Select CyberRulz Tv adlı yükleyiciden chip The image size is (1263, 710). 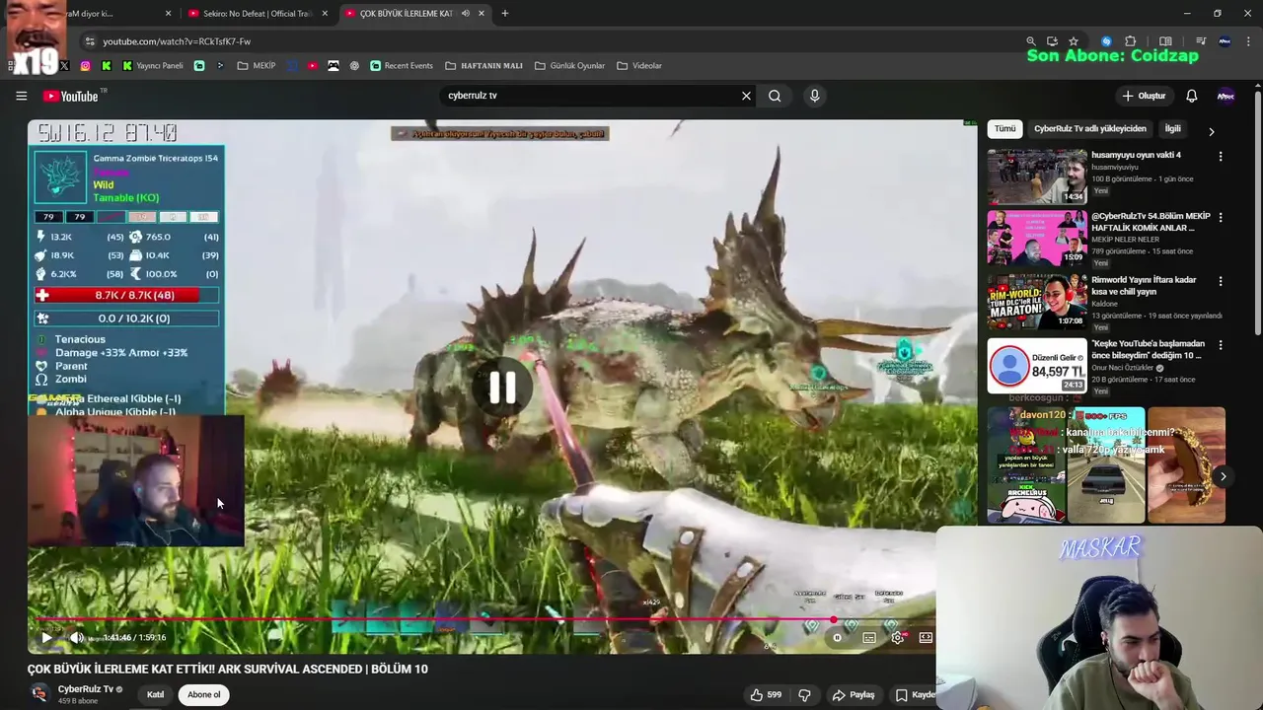(x=1090, y=129)
